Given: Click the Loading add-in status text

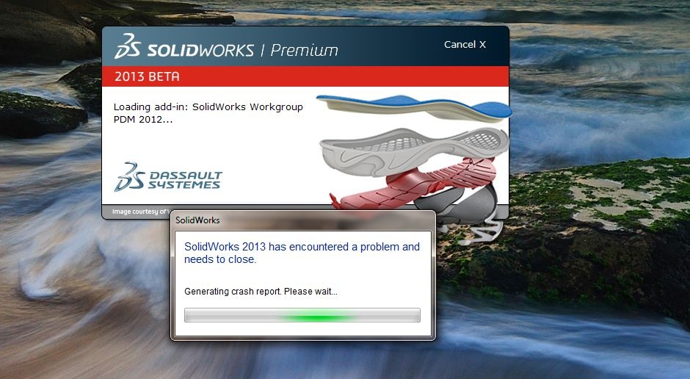Looking at the screenshot, I should [x=208, y=112].
